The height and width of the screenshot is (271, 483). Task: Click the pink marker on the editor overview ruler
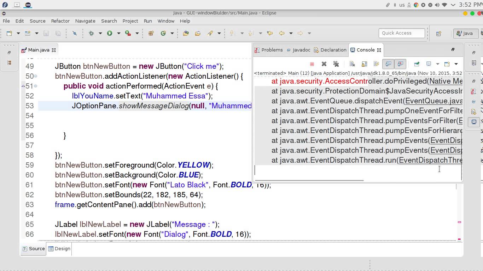pyautogui.click(x=459, y=222)
